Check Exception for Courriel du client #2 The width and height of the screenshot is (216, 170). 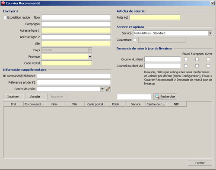tap(197, 66)
